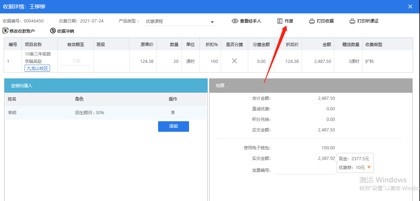Click the 修改收款账户 yen icon
This screenshot has width=420, height=201.
(x=5, y=31)
